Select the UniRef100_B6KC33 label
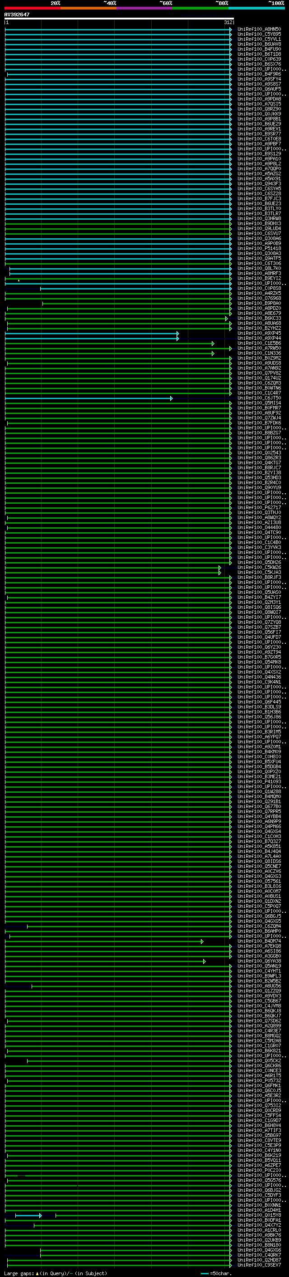289x1277 pixels. [x=259, y=318]
